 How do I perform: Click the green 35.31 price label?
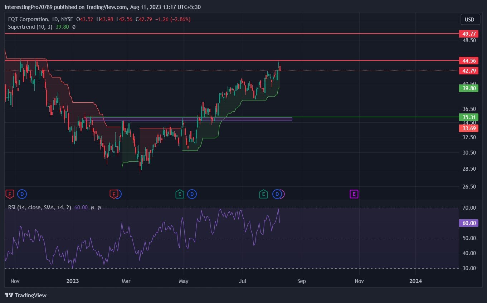click(x=469, y=117)
